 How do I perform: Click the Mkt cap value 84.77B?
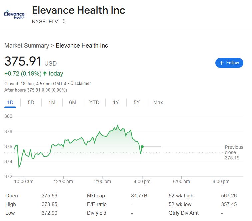click(x=139, y=196)
